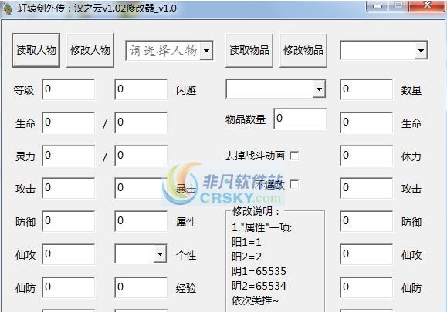Click the 依次类推~ text
Image resolution: width=447 pixels, height=312 pixels.
click(x=255, y=300)
